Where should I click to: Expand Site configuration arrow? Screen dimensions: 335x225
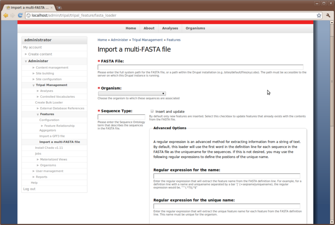[x=33, y=79]
